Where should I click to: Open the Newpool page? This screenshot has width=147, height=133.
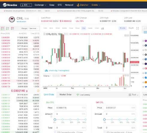click(69, 5)
